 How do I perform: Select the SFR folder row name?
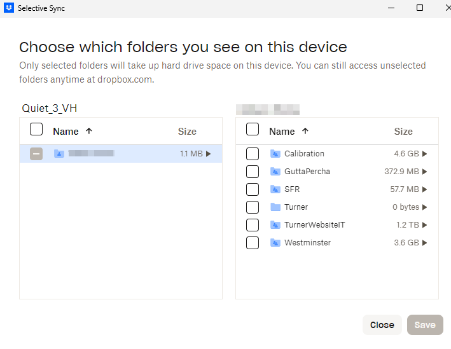click(292, 189)
